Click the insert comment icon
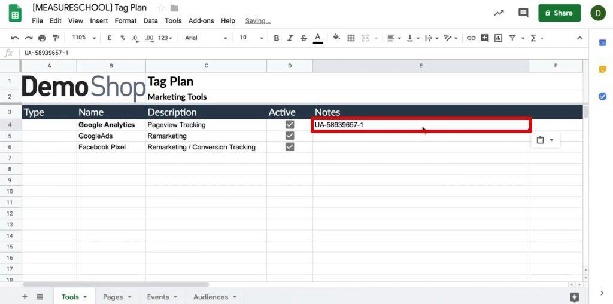 (x=485, y=38)
